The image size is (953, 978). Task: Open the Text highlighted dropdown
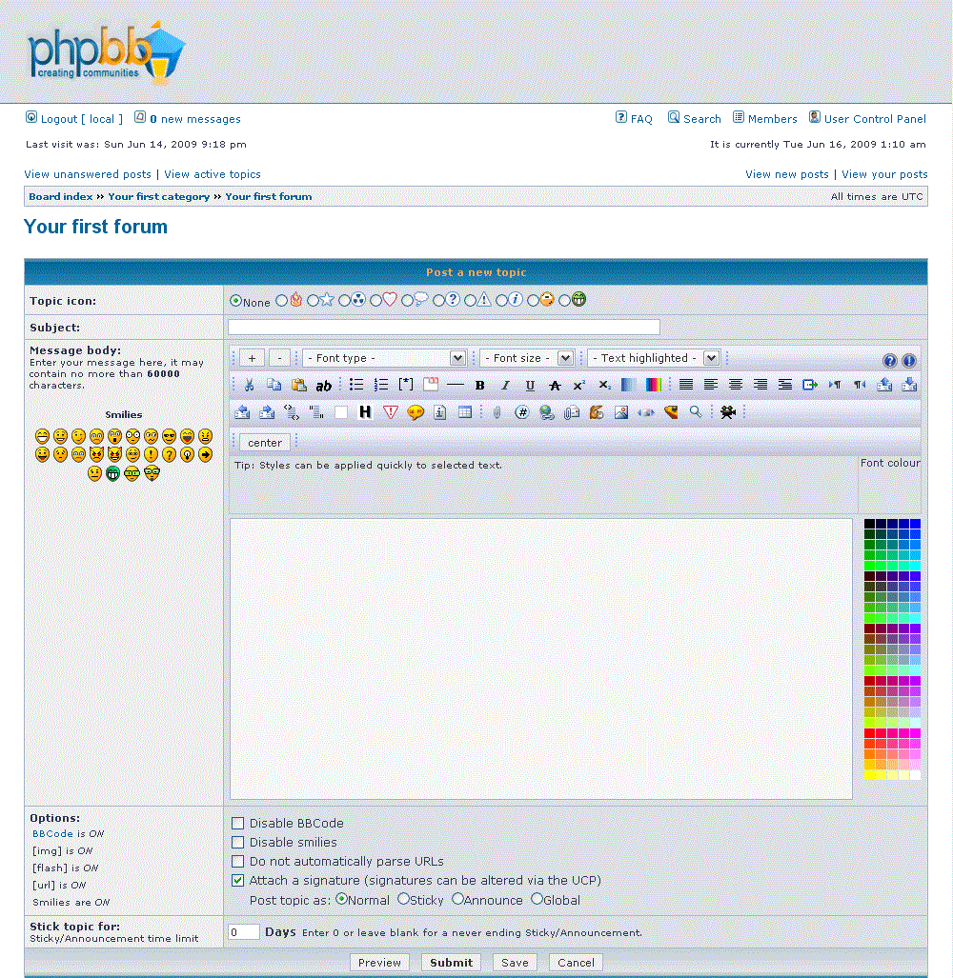[x=655, y=358]
